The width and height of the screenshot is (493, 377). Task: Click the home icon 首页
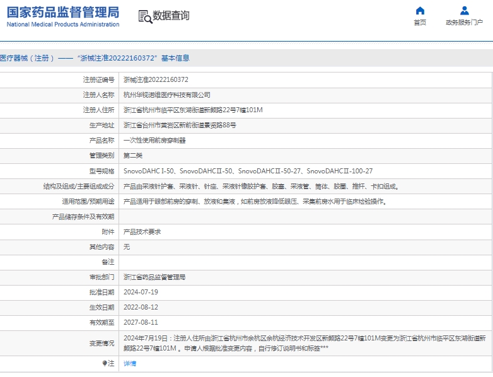click(x=420, y=11)
